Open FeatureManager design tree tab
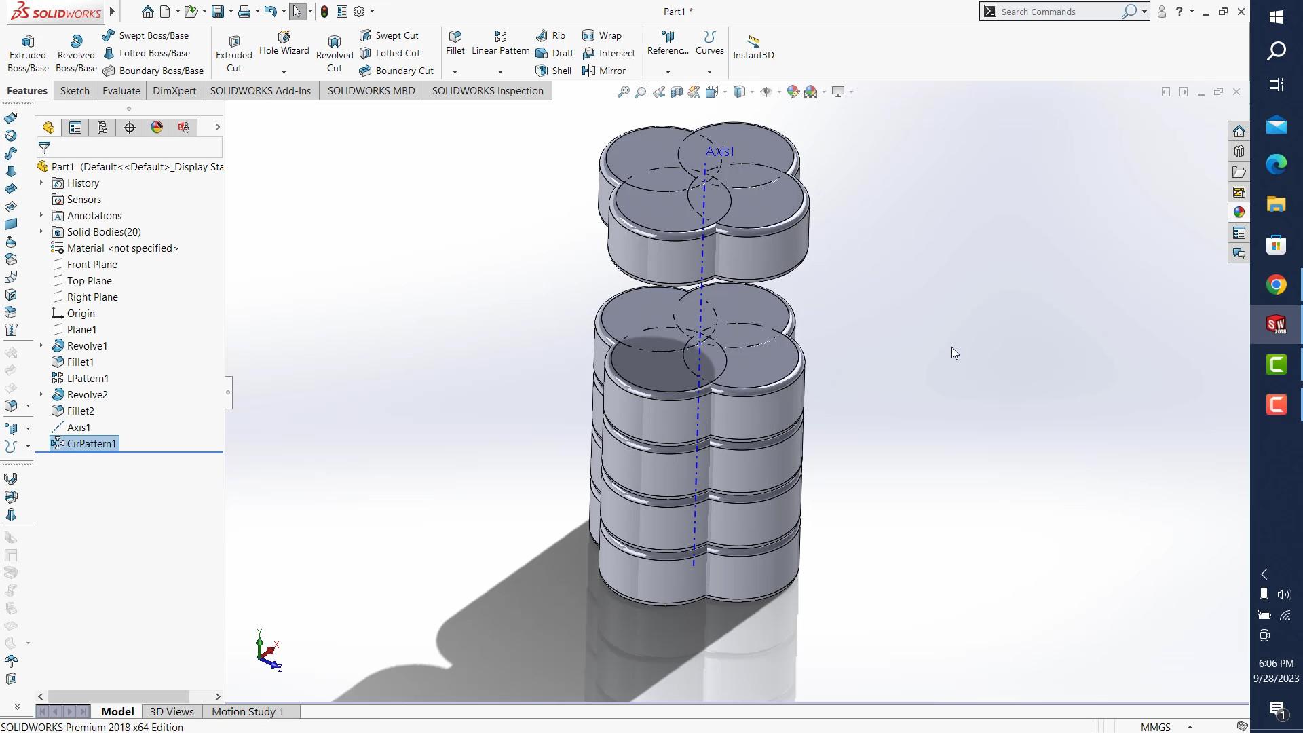 coord(48,127)
